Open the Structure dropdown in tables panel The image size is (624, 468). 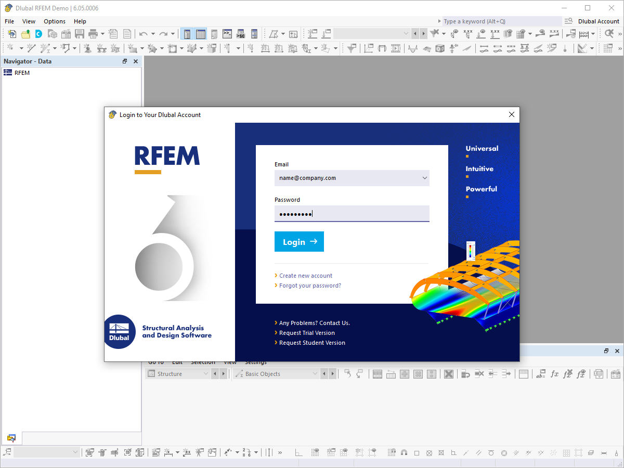coord(178,374)
